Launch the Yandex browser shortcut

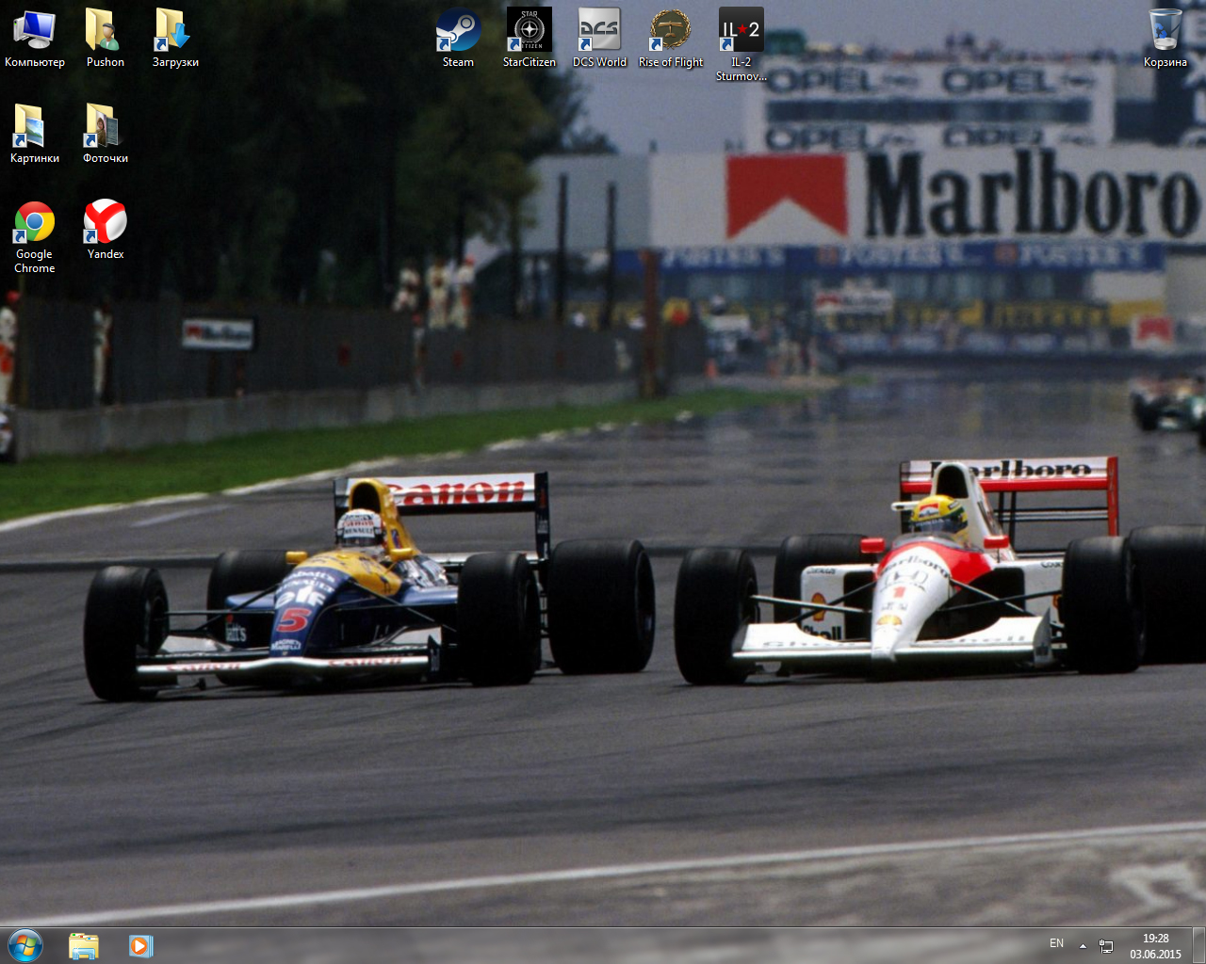click(x=105, y=230)
